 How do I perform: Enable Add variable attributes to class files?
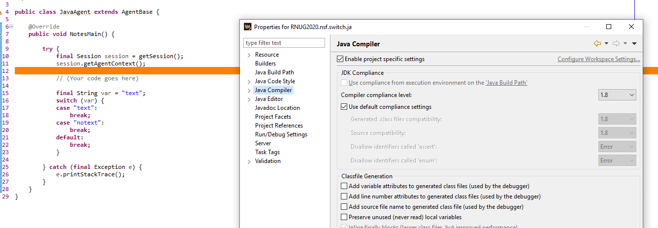pyautogui.click(x=344, y=186)
